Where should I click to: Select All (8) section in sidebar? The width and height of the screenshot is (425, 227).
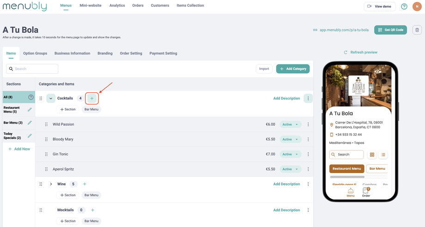tap(19, 97)
